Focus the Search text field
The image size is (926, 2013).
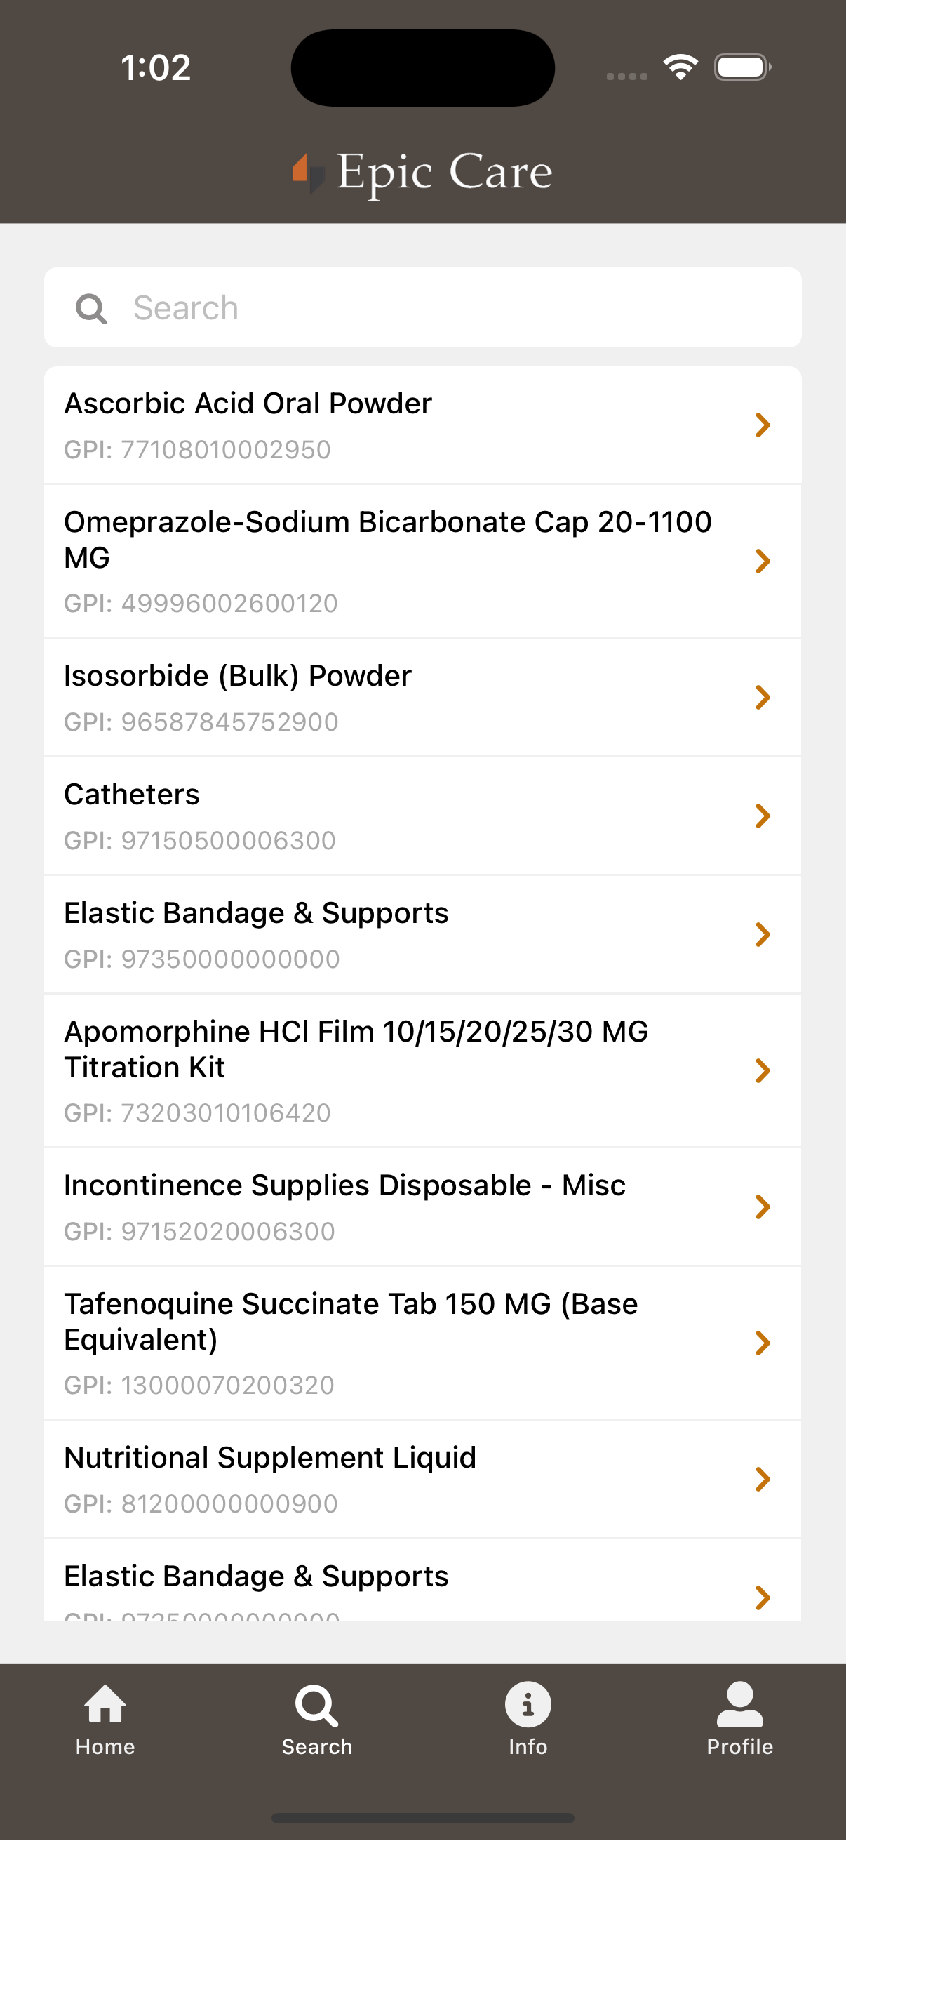(x=422, y=308)
